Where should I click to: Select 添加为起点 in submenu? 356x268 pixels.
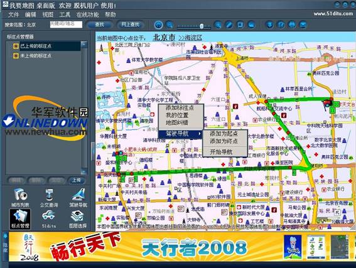(x=225, y=134)
